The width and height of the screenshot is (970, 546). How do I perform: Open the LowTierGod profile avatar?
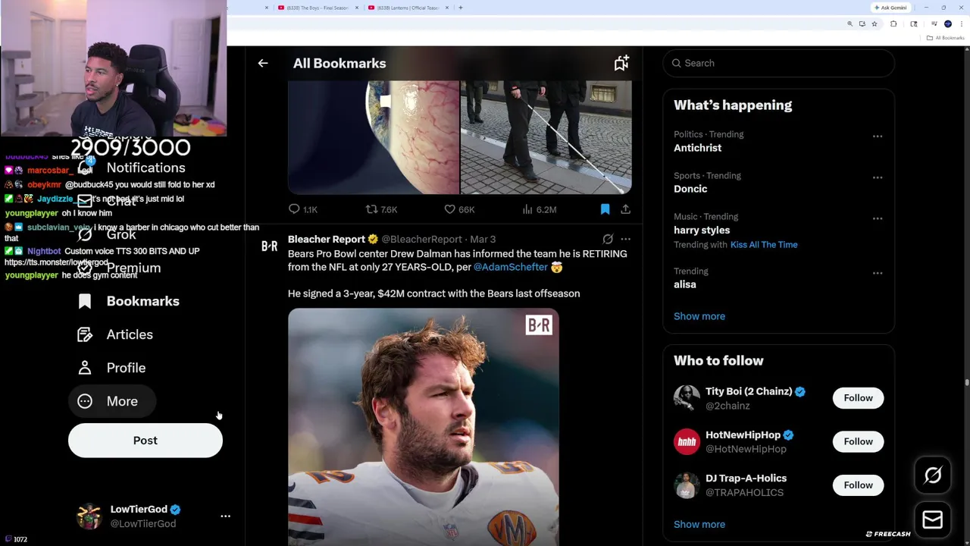coord(89,516)
